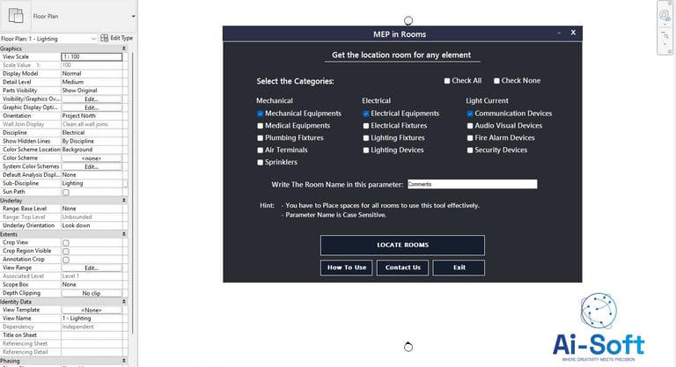Click the View Scale 1:100 field

coord(92,57)
